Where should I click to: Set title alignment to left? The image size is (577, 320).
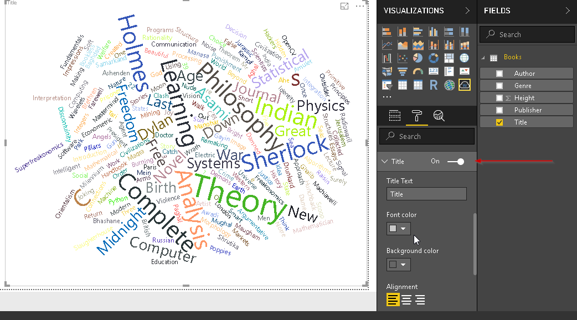[x=393, y=300]
